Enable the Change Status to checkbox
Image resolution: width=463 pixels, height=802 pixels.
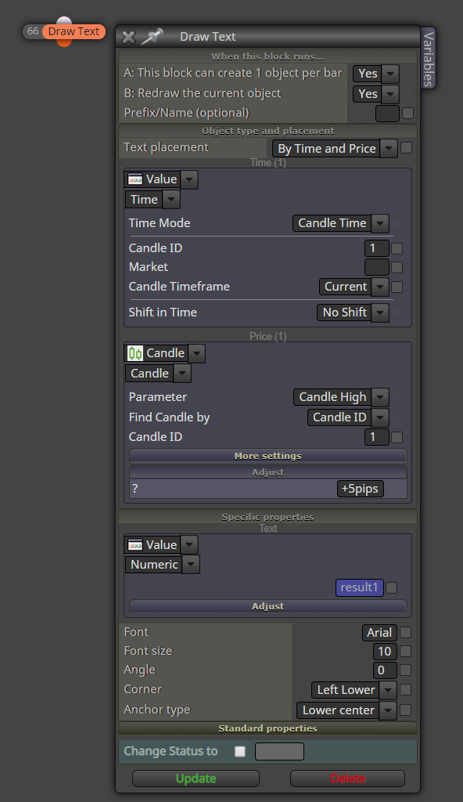239,751
